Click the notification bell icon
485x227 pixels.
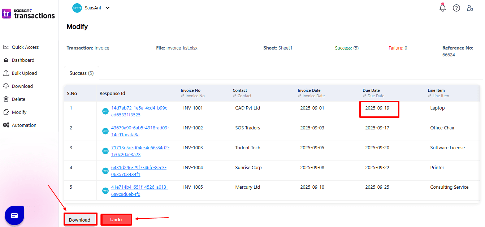click(442, 8)
